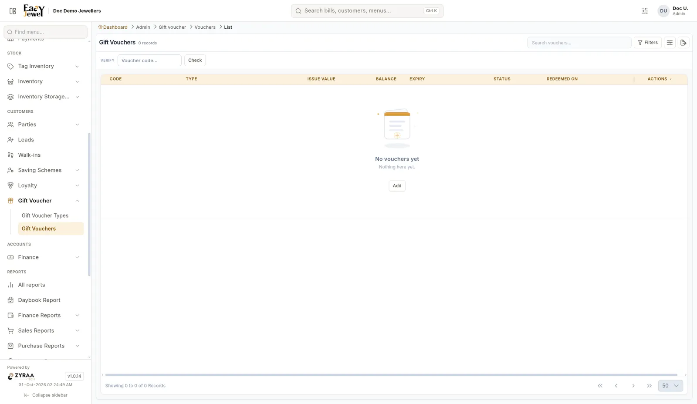Open the column settings icon next to Filters
The image size is (697, 404).
(670, 43)
